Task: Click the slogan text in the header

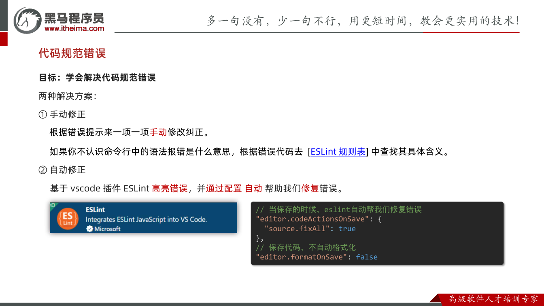Action: (x=363, y=21)
